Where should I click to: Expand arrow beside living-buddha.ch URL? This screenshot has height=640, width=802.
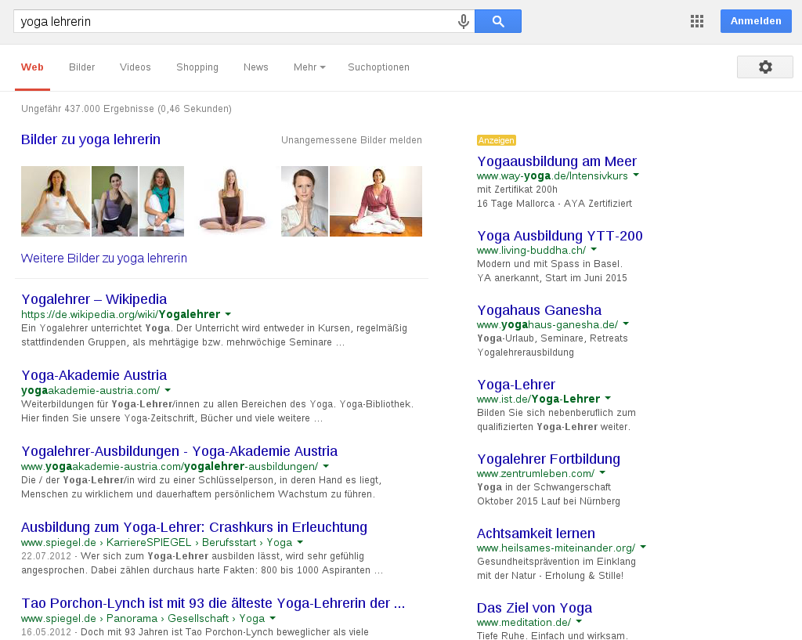pos(594,250)
